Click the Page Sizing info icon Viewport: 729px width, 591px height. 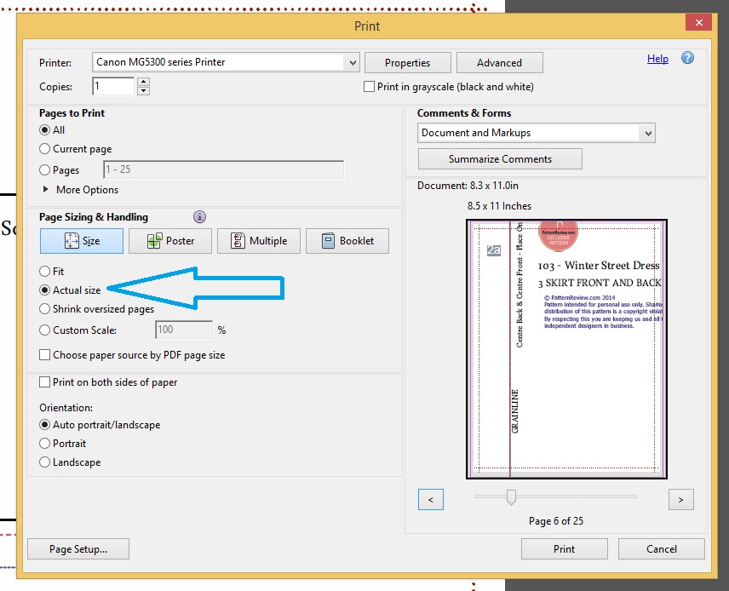[199, 216]
